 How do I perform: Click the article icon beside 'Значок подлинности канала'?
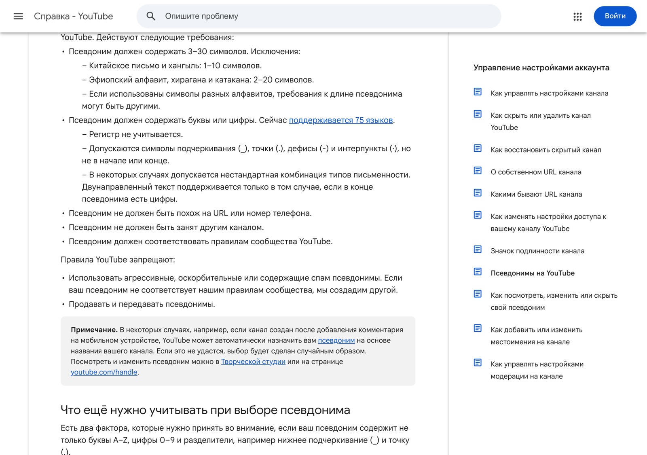(x=478, y=250)
